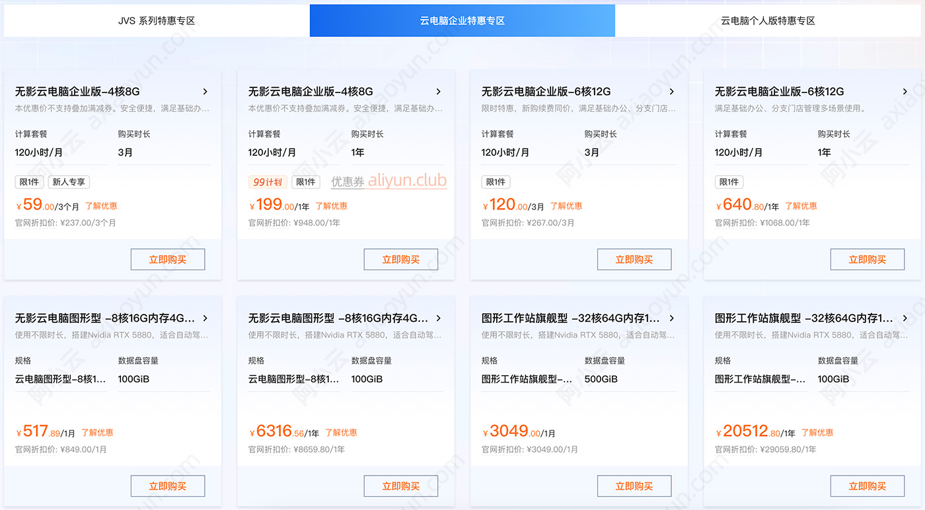
Task: Purchase the ¥3049.00/1月 旗舰型 workstation
Action: (634, 486)
